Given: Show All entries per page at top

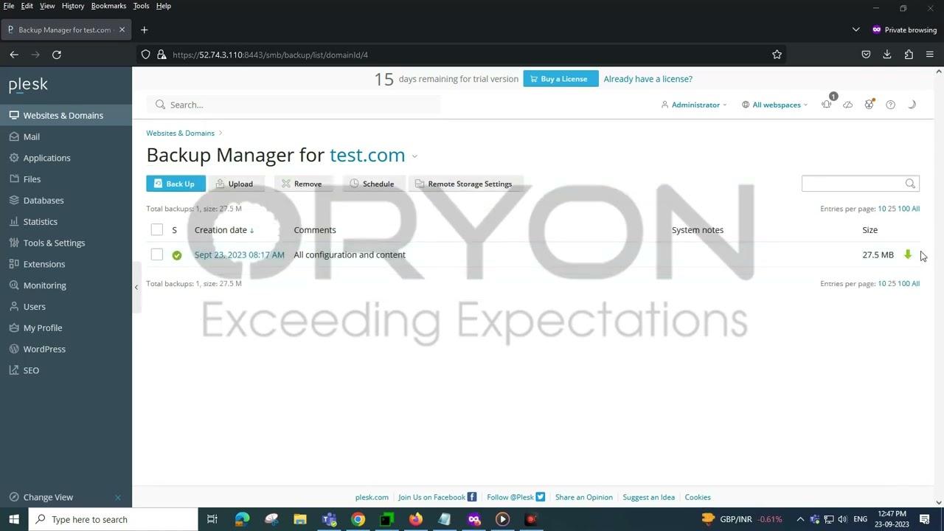Looking at the screenshot, I should pos(915,209).
